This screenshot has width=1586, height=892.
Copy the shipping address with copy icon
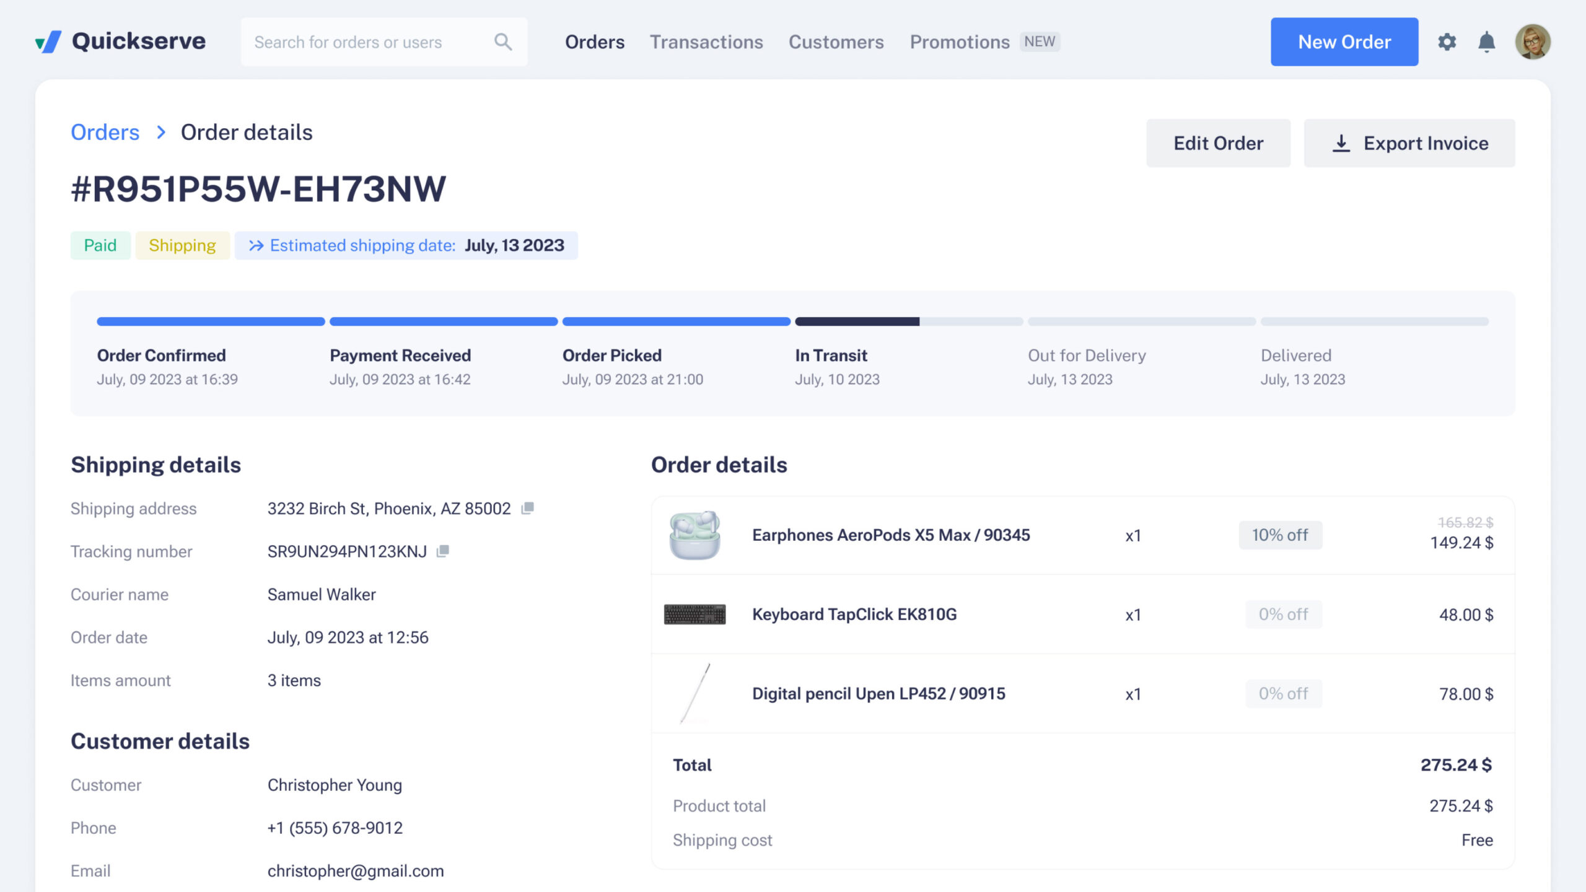(527, 508)
